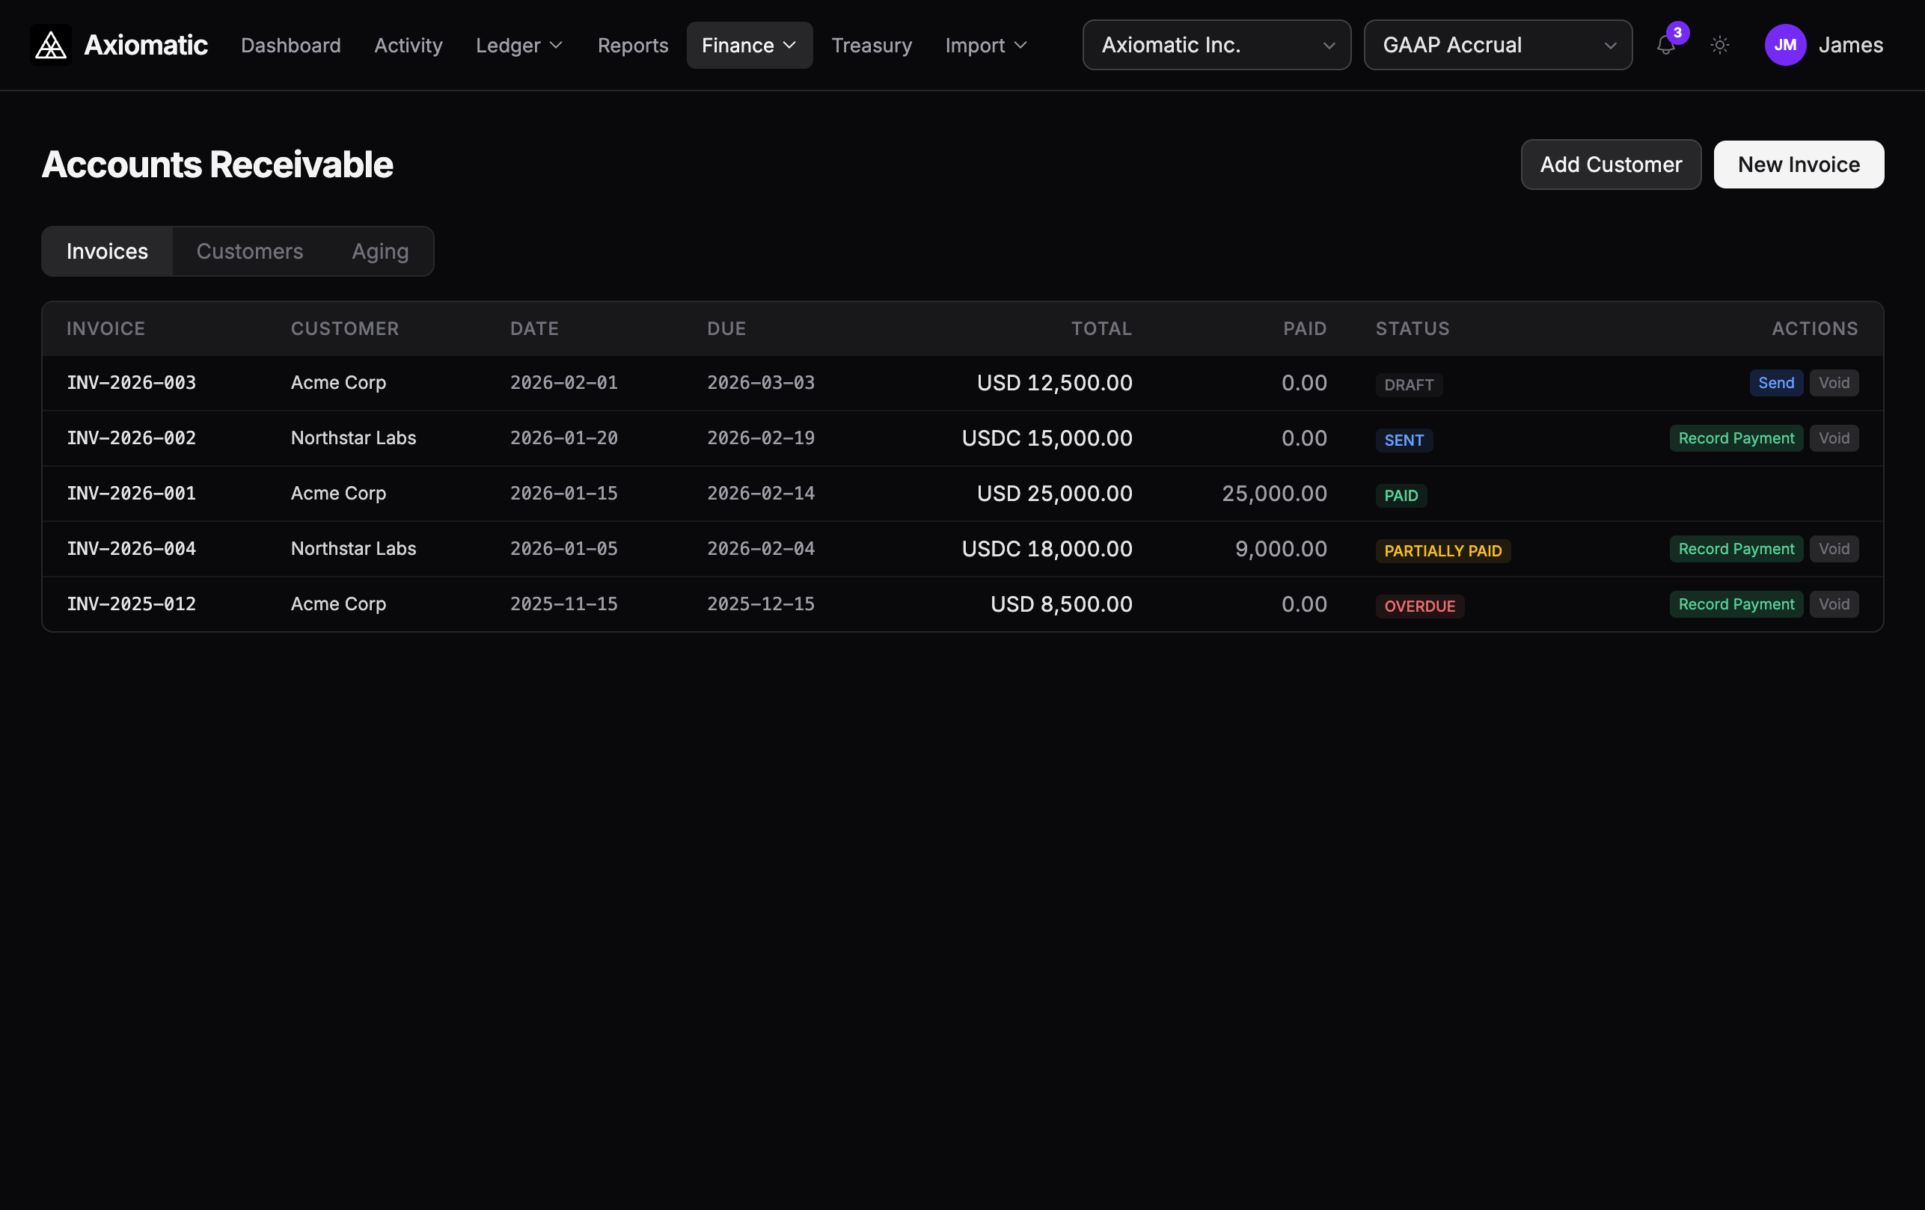This screenshot has width=1925, height=1210.
Task: Open the Axiomatic Inc. entity selector
Action: (1215, 45)
